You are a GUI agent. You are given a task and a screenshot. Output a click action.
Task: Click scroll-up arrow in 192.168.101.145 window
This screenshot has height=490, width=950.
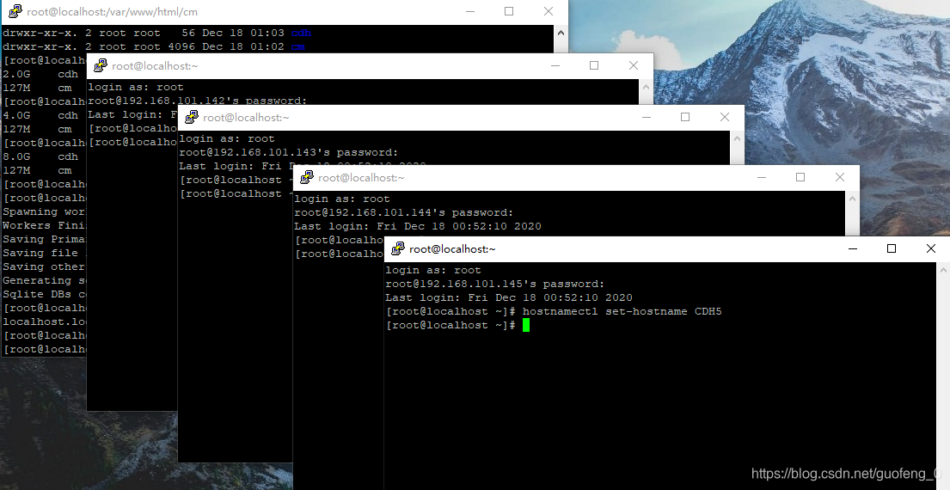943,270
